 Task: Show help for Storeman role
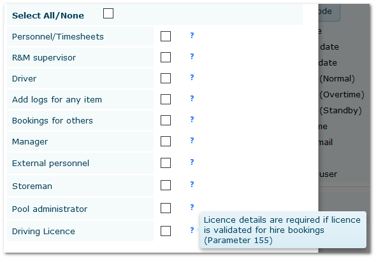tap(192, 185)
